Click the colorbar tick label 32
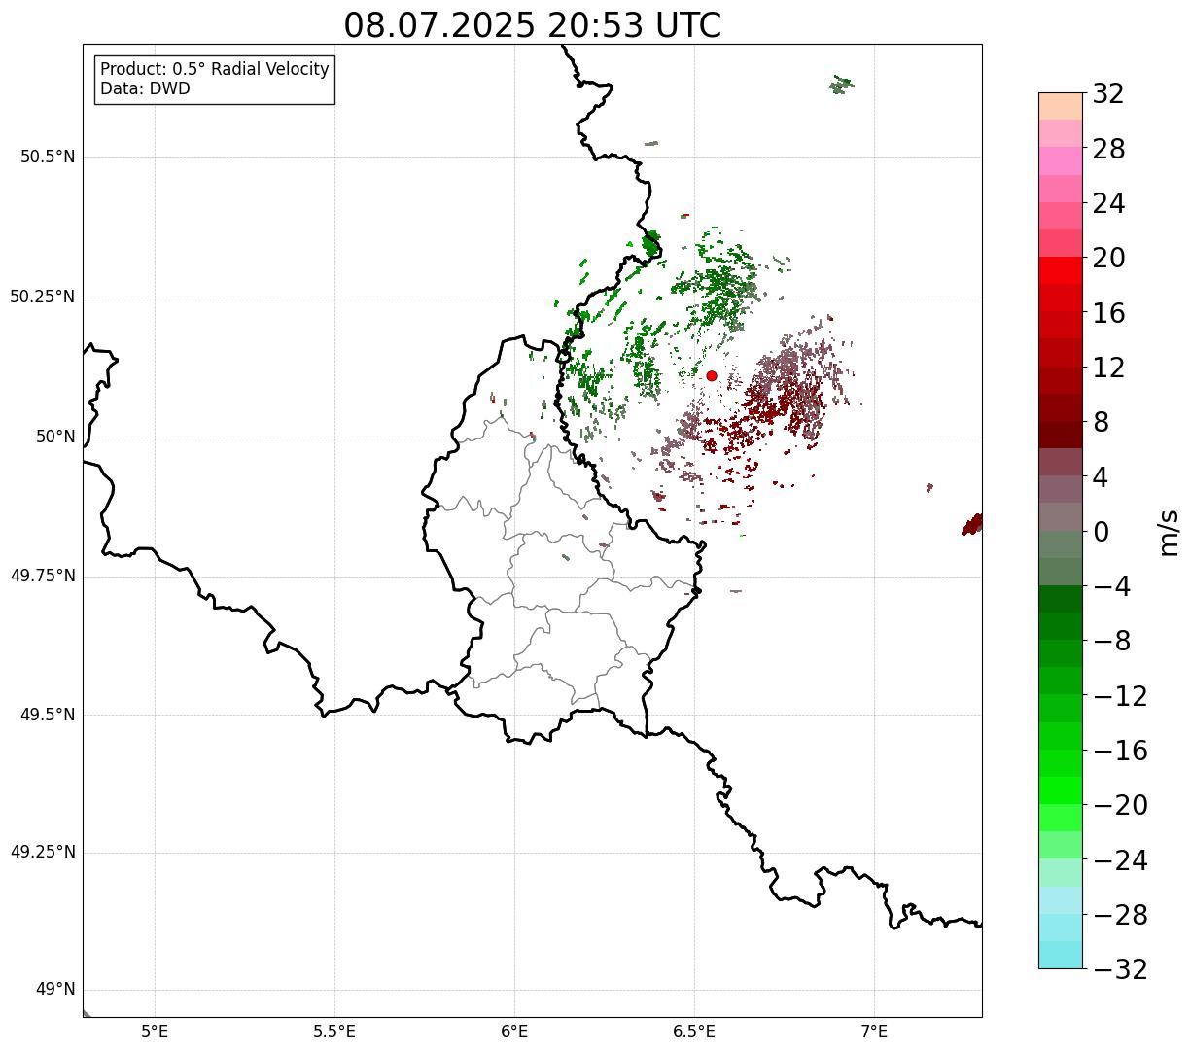 click(x=1108, y=94)
